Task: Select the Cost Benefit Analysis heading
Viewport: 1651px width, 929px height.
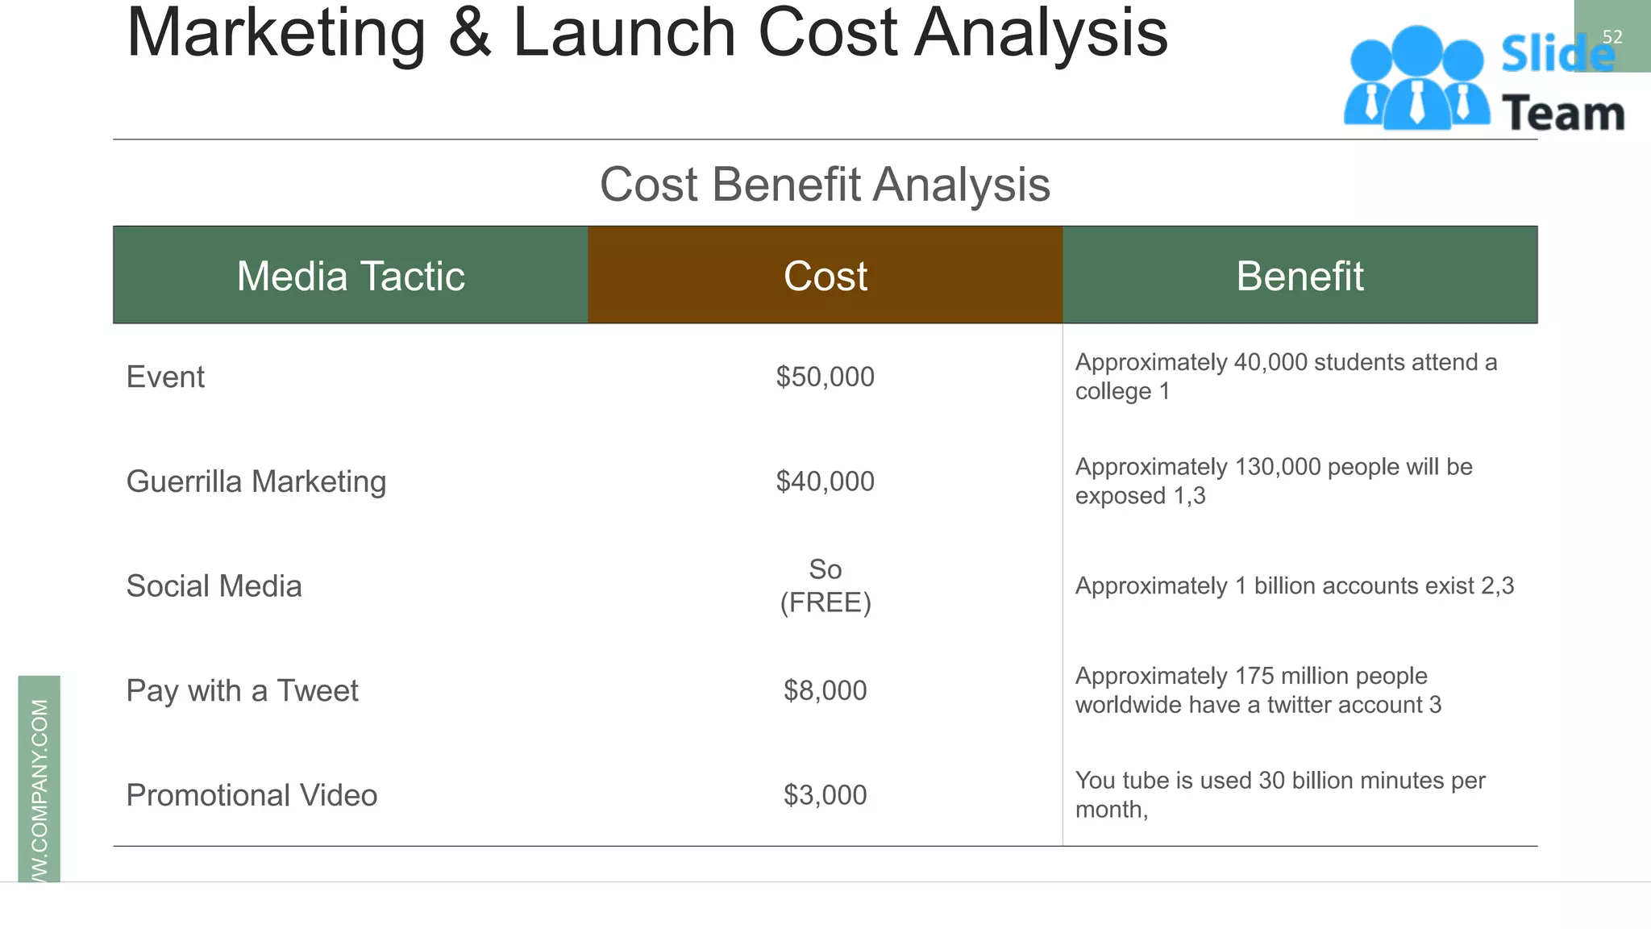Action: (x=825, y=184)
